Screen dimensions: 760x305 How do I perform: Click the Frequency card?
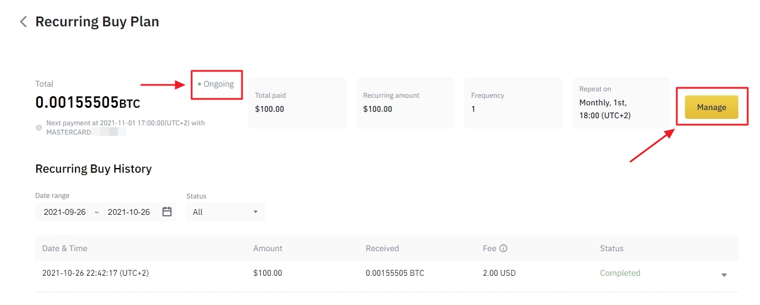[513, 102]
